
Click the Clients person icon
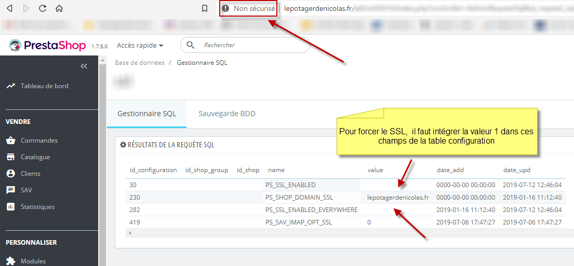10,174
